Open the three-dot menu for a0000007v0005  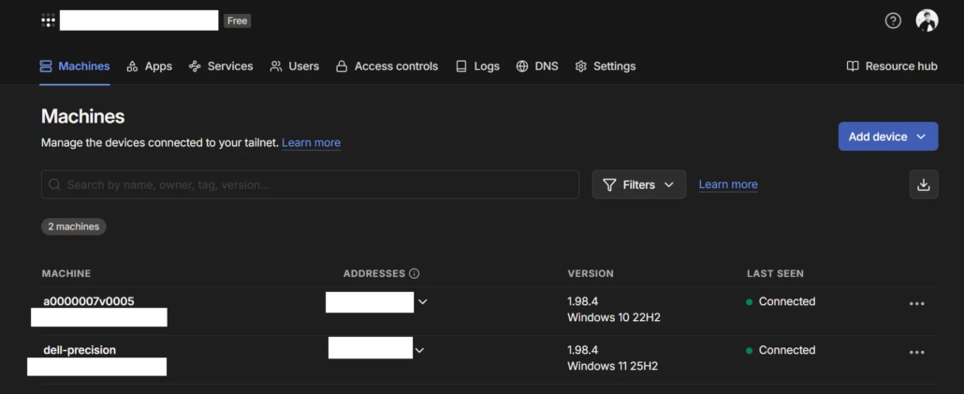916,303
